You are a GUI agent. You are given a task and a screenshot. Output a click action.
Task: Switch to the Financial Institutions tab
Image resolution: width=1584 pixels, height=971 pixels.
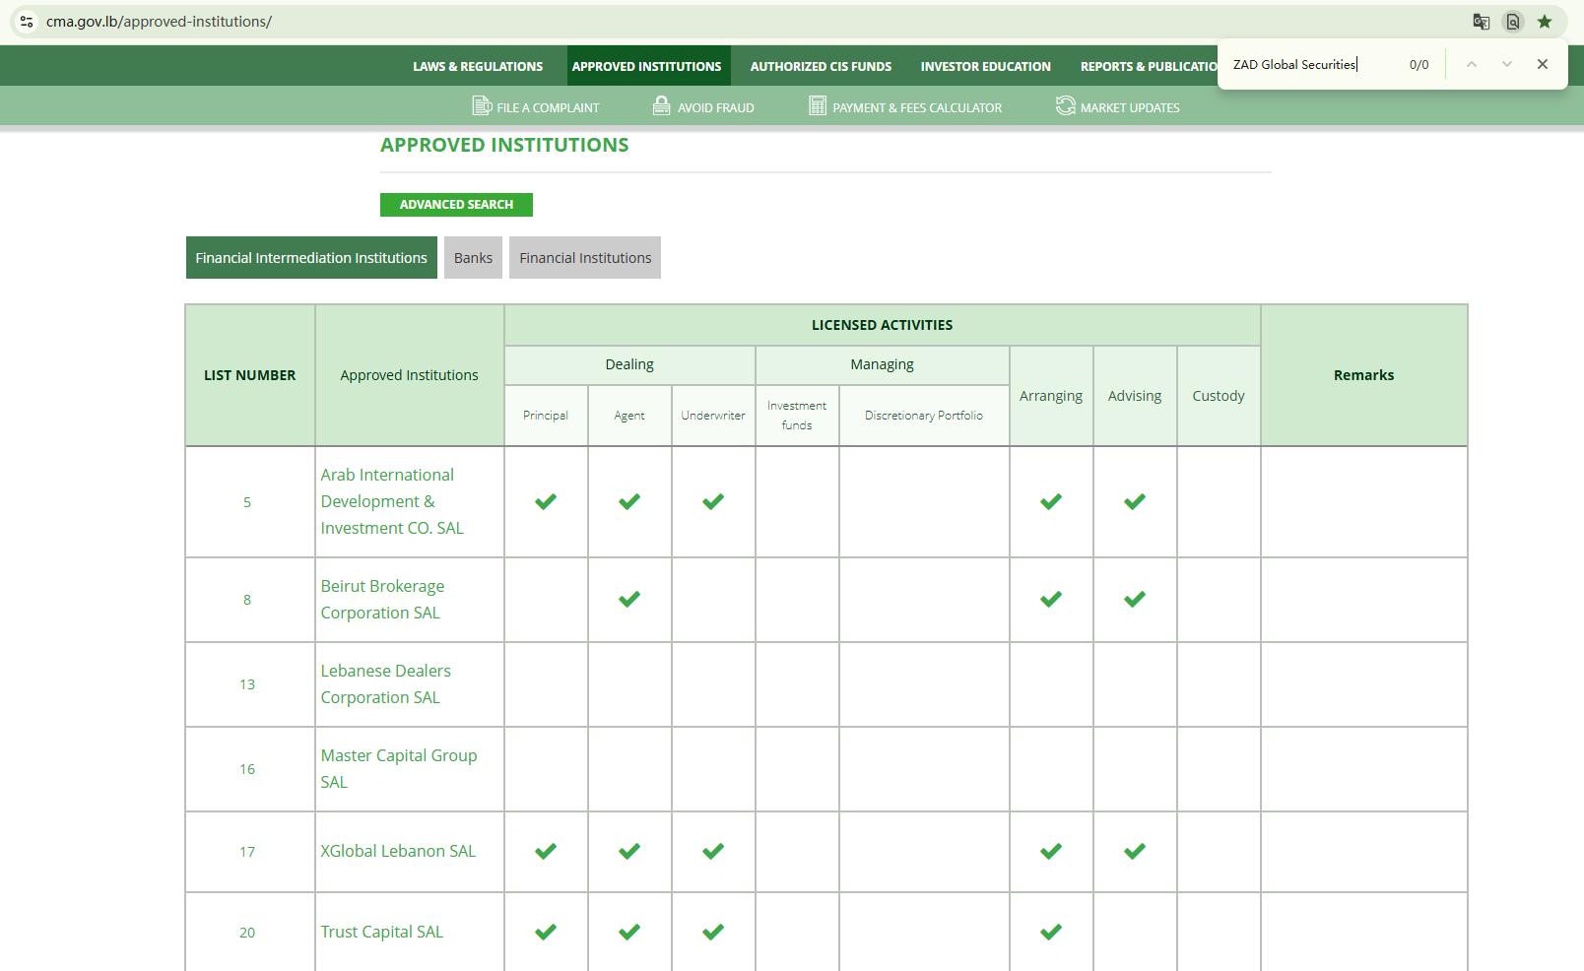point(585,258)
